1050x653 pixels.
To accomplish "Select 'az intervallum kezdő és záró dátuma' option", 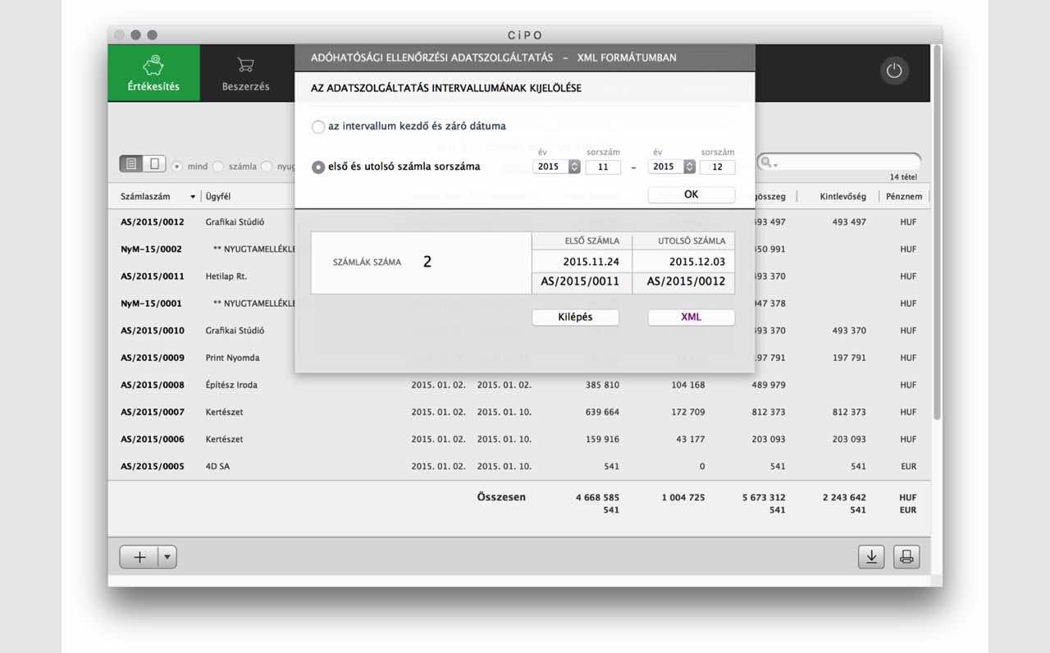I will click(x=318, y=127).
